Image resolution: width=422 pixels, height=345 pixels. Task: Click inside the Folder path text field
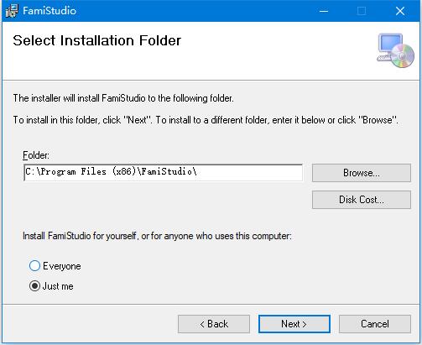pos(164,172)
